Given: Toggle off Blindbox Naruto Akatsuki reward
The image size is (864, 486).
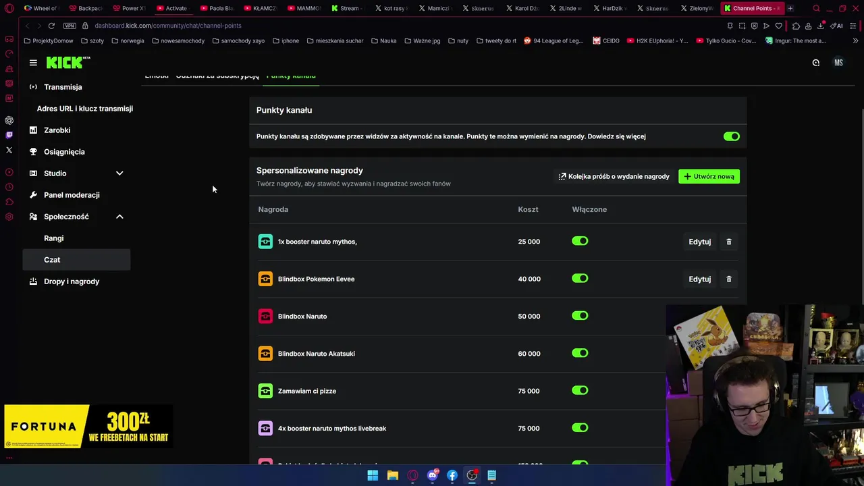Looking at the screenshot, I should (x=580, y=353).
